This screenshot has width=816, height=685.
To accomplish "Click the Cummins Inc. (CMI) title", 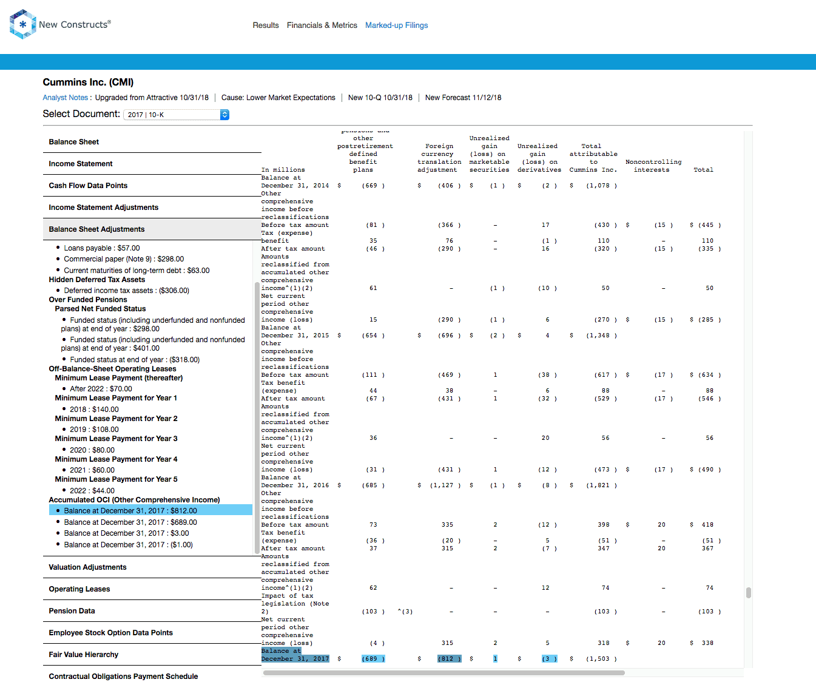I will pos(88,83).
